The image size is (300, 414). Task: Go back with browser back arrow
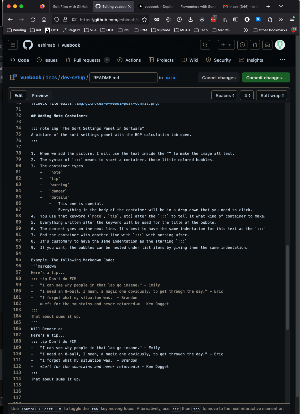[10, 19]
